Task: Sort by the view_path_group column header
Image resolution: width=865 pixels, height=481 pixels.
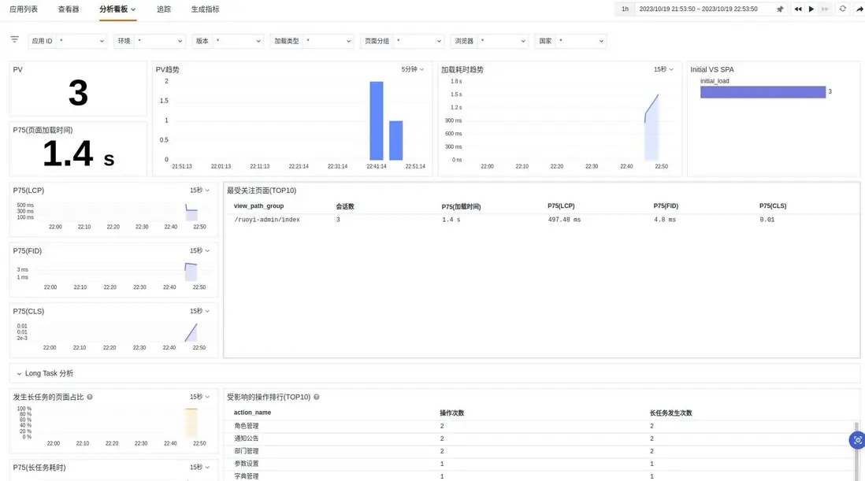Action: pos(258,206)
